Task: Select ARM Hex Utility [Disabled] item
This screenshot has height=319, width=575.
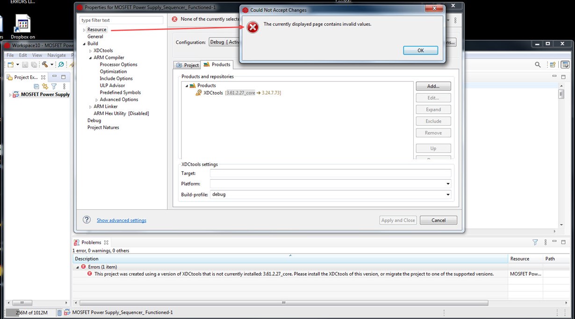Action: pyautogui.click(x=121, y=114)
